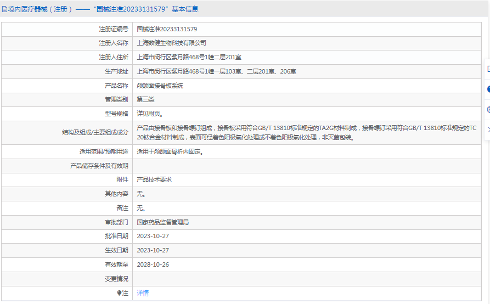The image size is (490, 304).
Task: Select registrant name 上海数健生物科技有限公司
Action: click(x=171, y=43)
